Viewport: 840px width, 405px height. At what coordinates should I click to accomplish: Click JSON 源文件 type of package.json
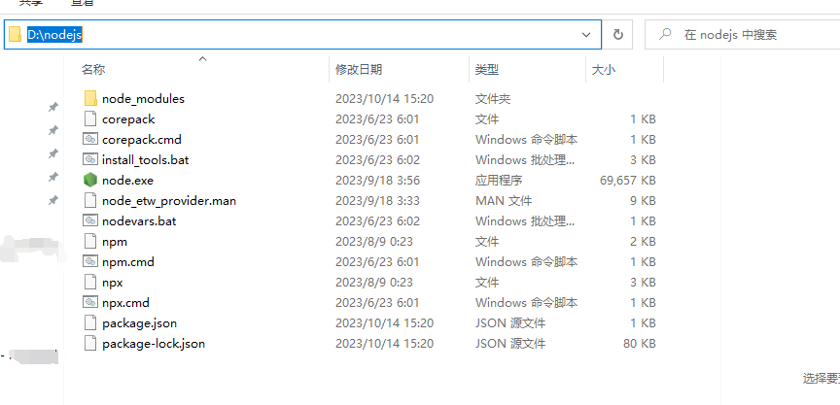510,323
